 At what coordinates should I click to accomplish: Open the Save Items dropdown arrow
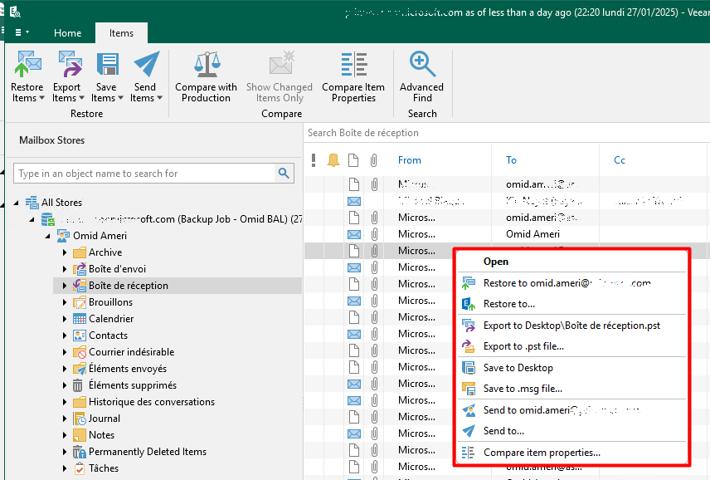120,98
